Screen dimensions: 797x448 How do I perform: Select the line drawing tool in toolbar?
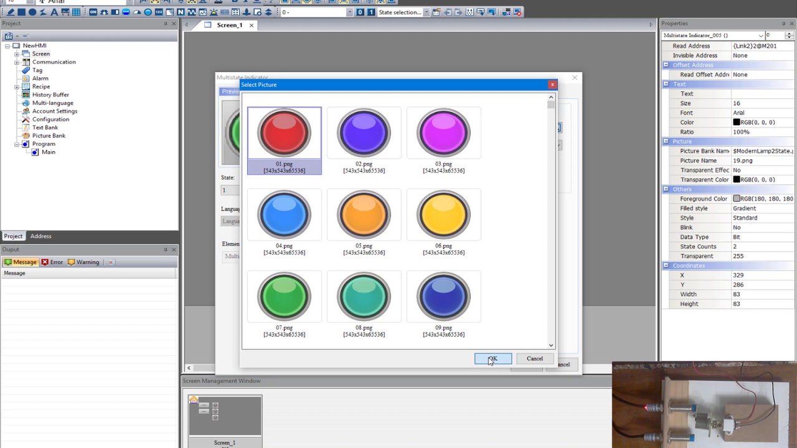[x=11, y=12]
